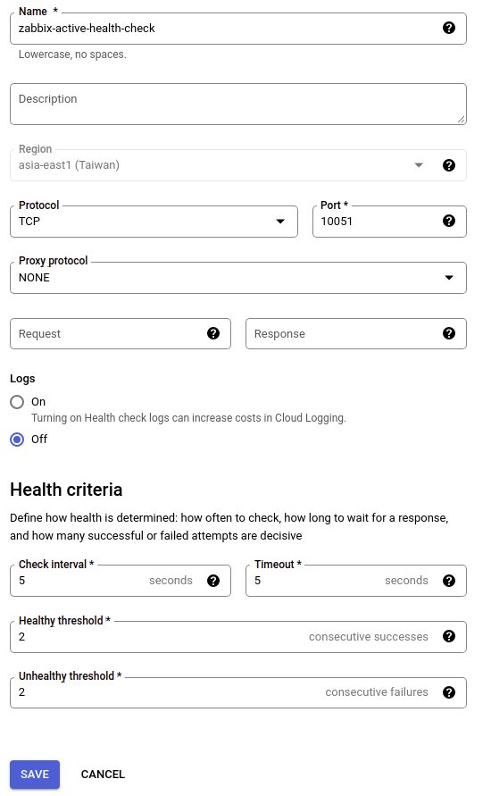This screenshot has height=796, width=491.
Task: Show help for Timeout
Action: (x=448, y=580)
